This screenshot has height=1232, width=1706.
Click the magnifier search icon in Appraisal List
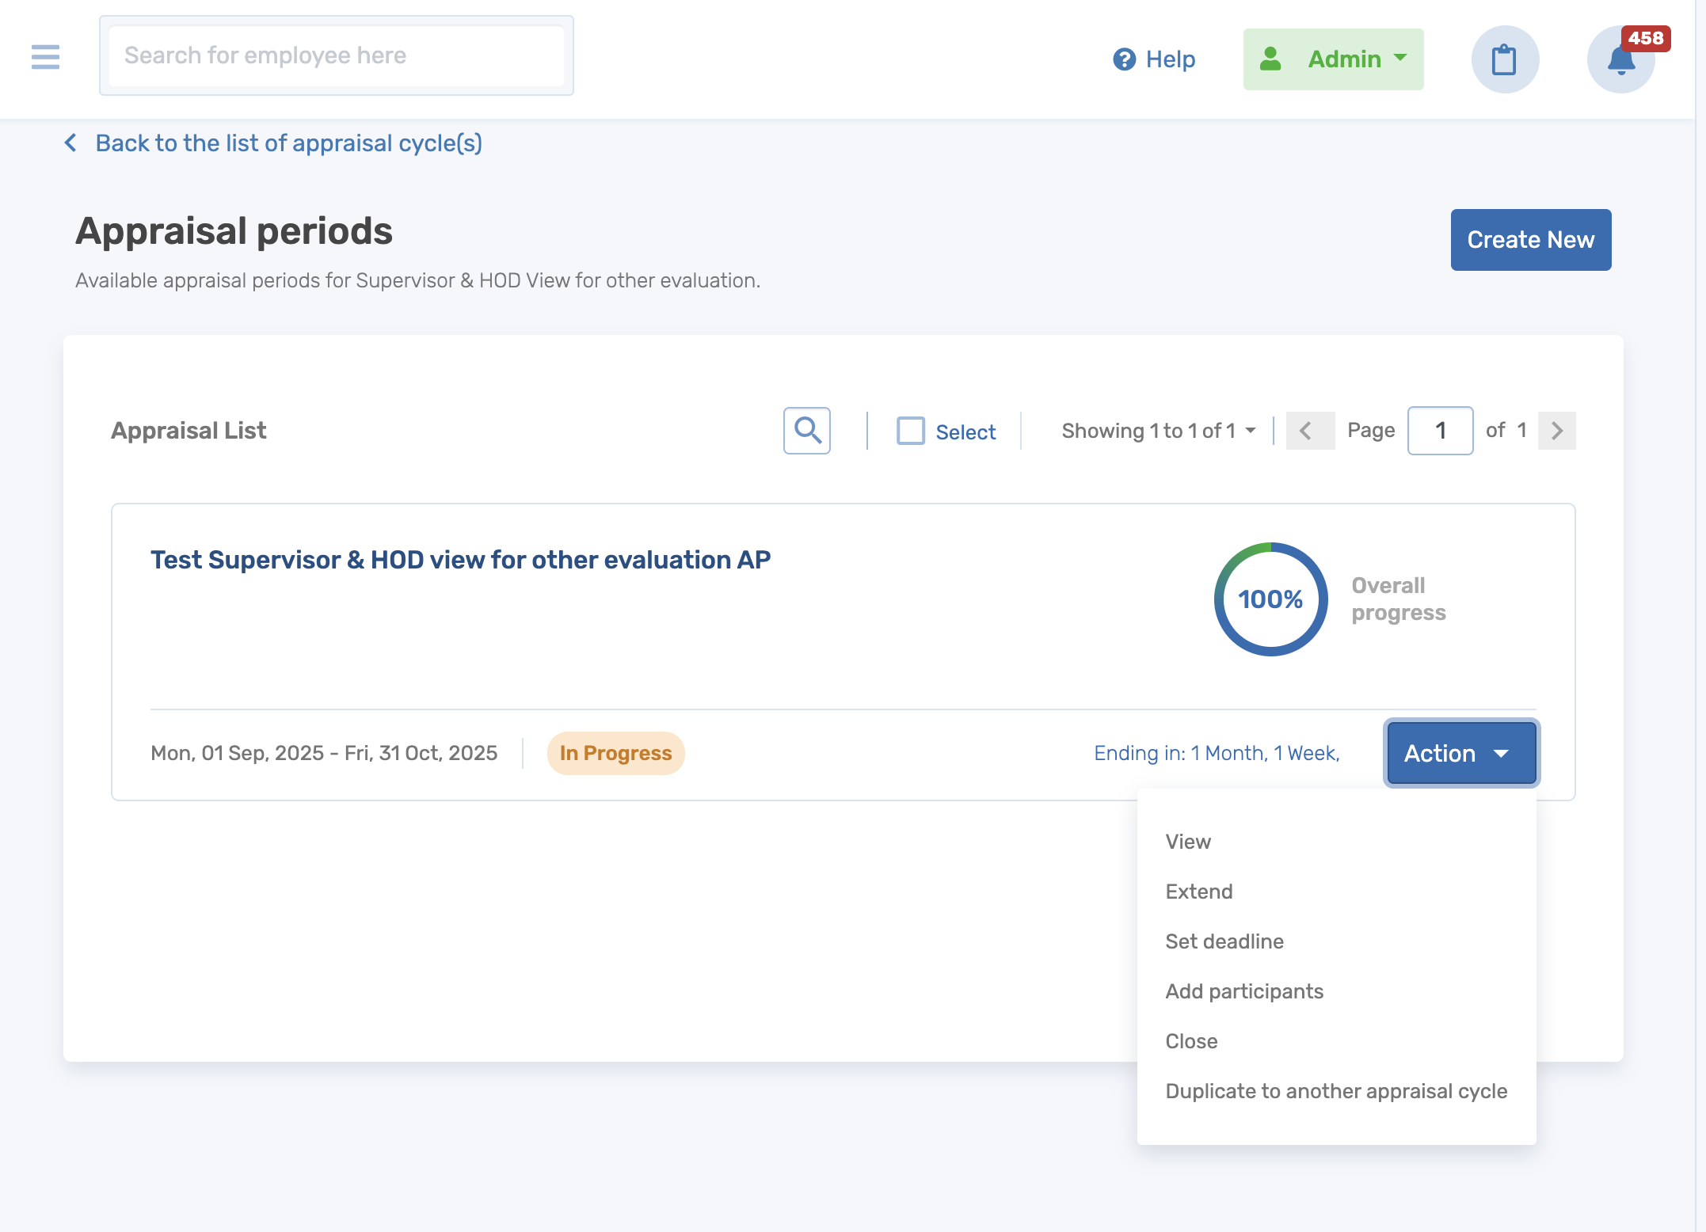(x=806, y=431)
